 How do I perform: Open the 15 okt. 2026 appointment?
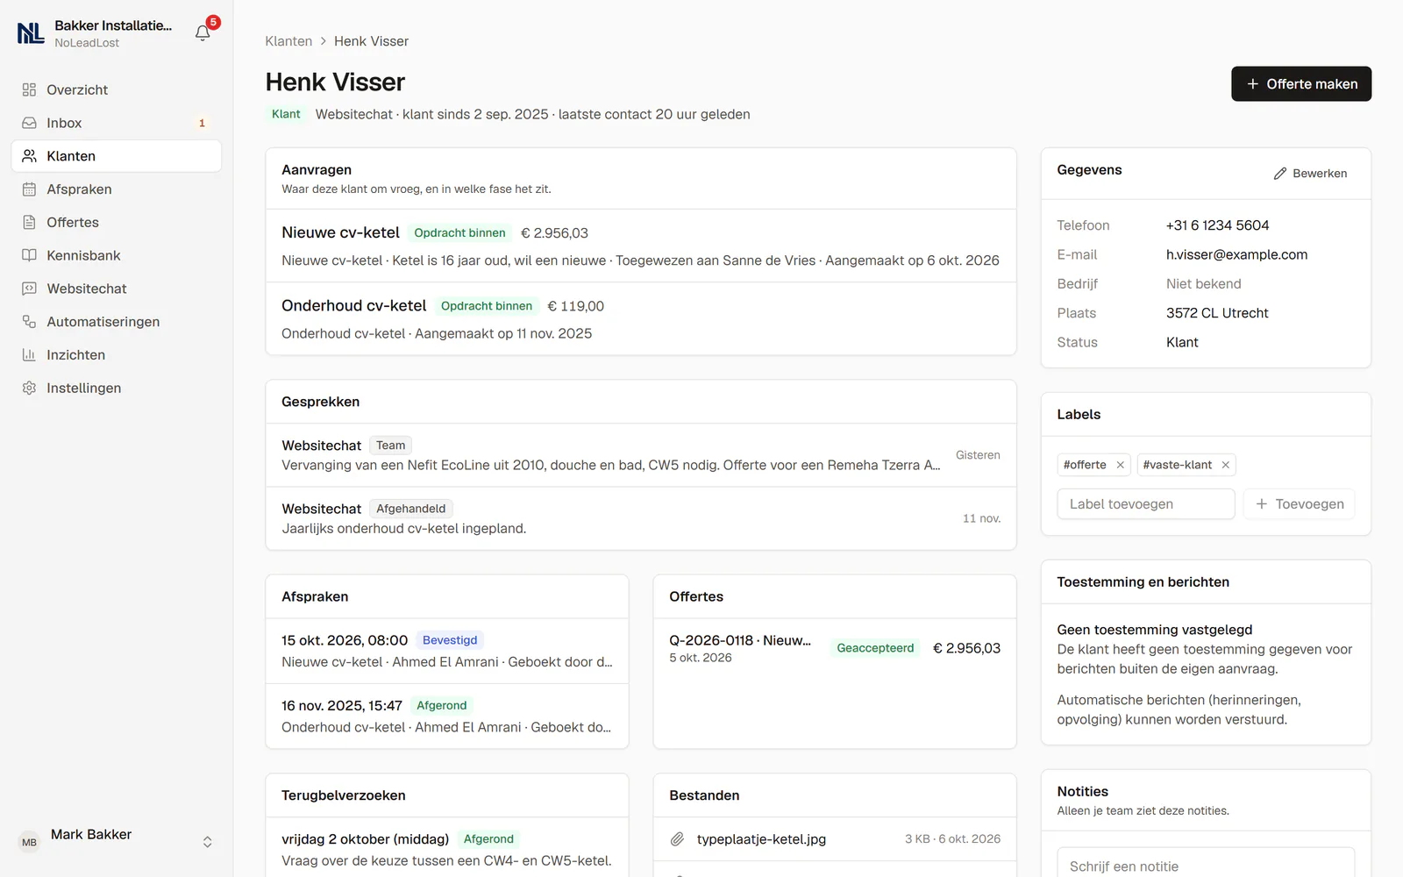tap(447, 651)
